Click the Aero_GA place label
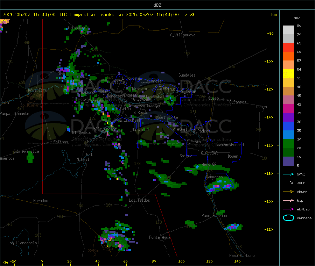 coord(209,164)
